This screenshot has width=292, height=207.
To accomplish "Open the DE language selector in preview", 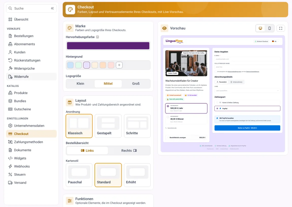I will [x=275, y=41].
